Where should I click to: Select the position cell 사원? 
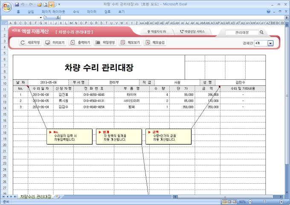pyautogui.click(x=177, y=82)
